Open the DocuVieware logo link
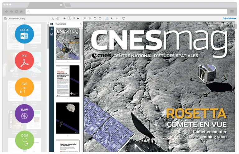The image size is (239, 154). tap(229, 18)
